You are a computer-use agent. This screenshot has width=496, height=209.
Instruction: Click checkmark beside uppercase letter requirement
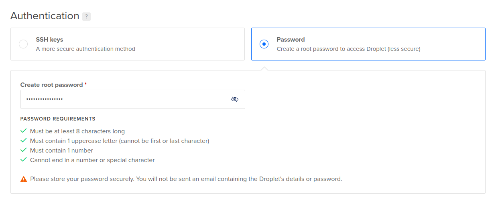click(x=23, y=141)
